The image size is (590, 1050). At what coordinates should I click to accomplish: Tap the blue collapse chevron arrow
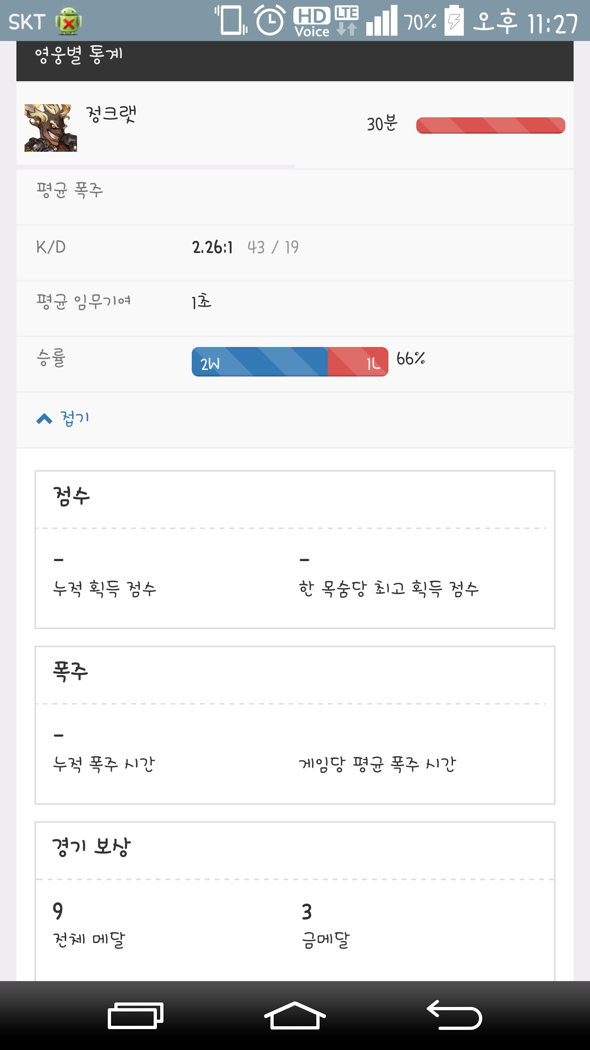44,419
